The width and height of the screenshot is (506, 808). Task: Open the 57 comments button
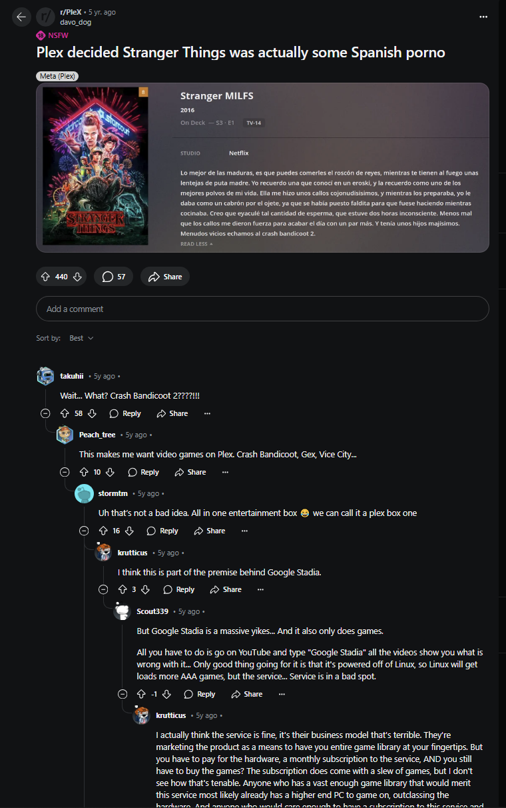113,277
